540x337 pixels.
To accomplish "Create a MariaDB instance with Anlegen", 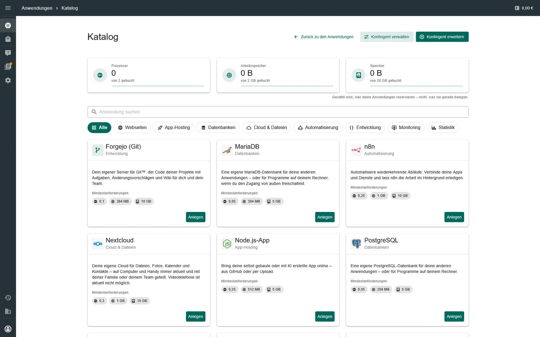I will click(x=325, y=217).
